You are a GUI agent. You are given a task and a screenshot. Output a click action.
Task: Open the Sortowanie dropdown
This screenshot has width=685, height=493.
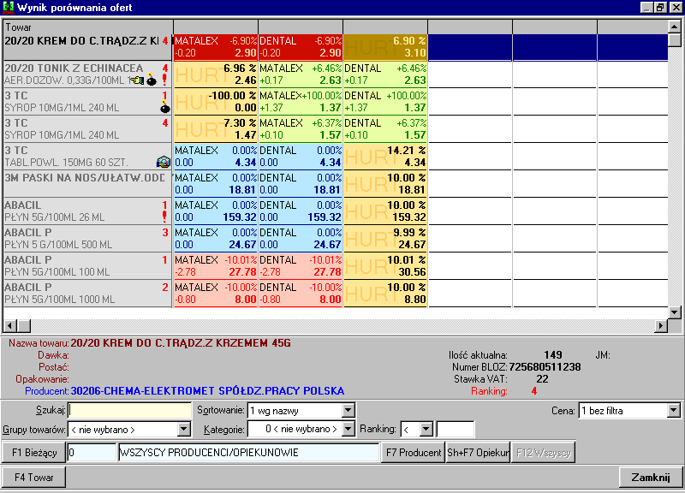click(348, 411)
